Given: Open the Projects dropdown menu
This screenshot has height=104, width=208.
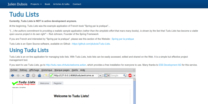Looking at the screenshot, I should (36, 4).
